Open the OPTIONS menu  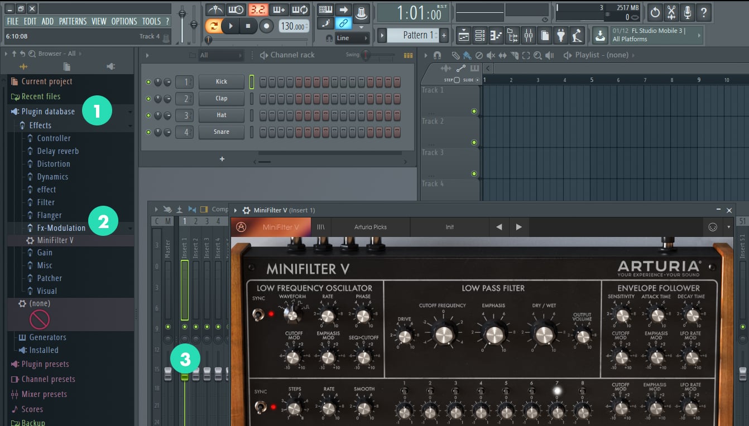click(x=124, y=22)
